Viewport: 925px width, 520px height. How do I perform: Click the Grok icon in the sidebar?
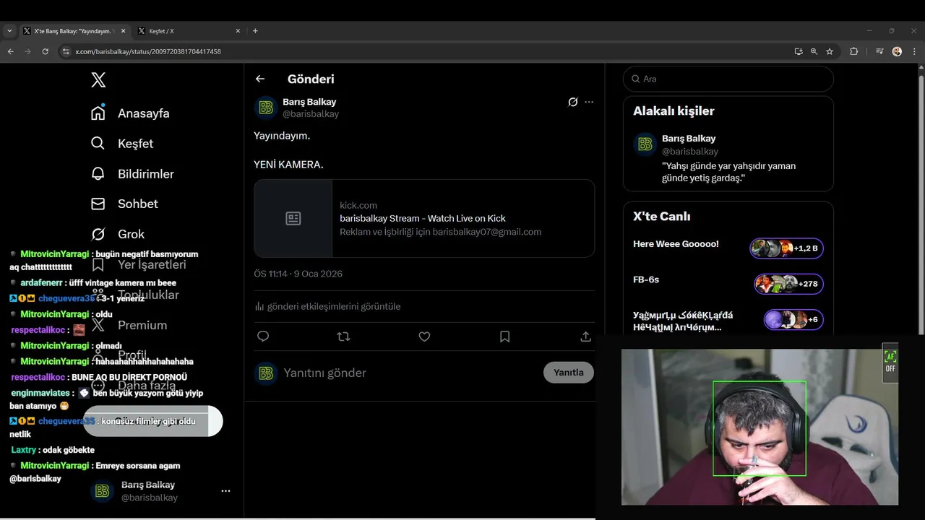coord(98,234)
